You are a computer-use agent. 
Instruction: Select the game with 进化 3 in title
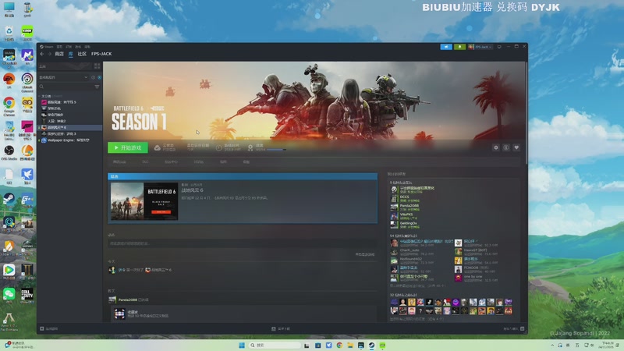(x=62, y=133)
